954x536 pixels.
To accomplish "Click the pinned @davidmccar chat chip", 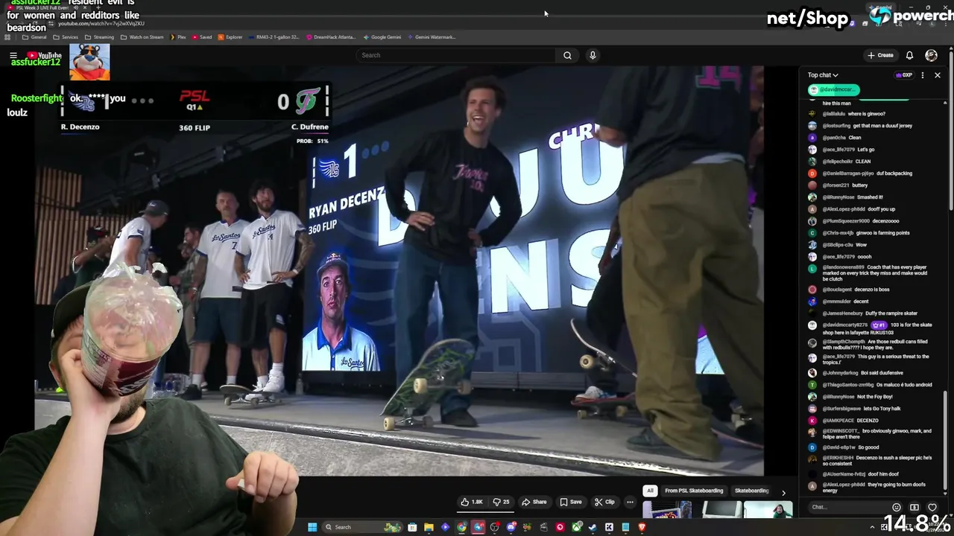I will (834, 89).
